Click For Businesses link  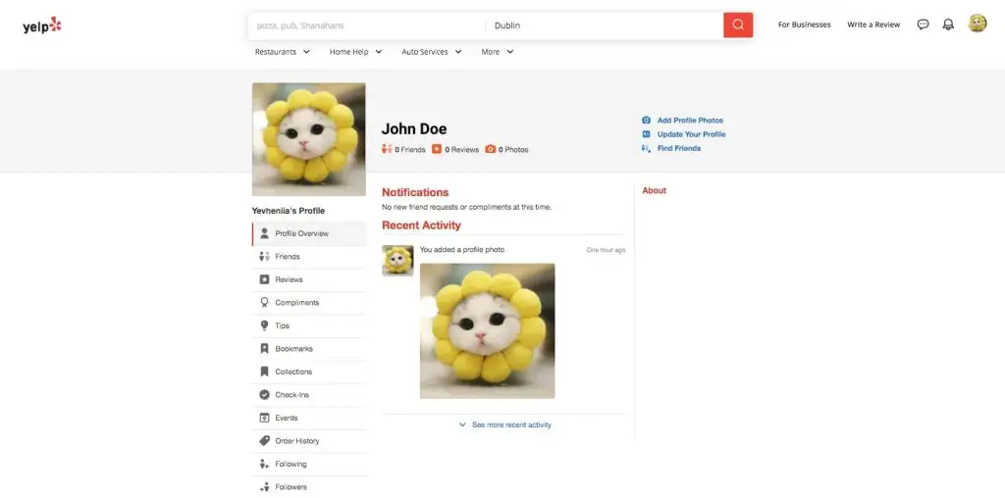pyautogui.click(x=805, y=25)
